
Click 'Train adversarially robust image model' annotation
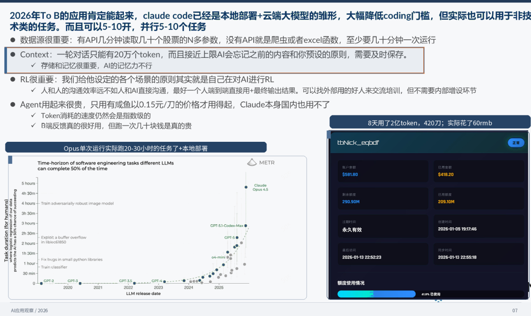77,204
